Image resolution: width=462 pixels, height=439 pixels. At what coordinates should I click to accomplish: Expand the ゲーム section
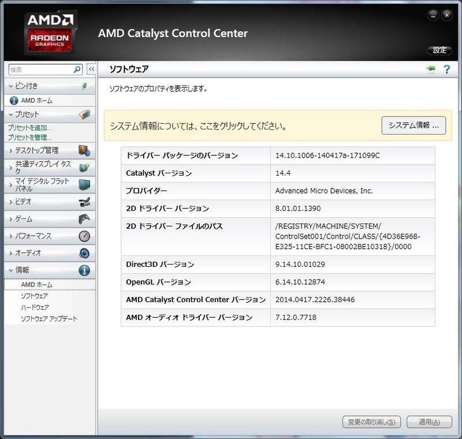click(11, 219)
